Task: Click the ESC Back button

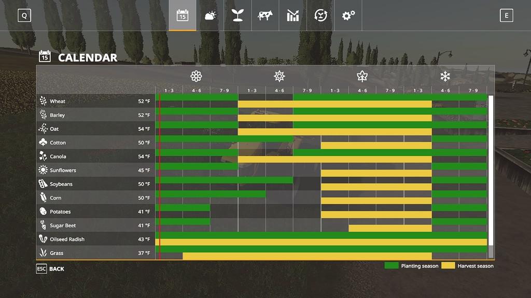Action: pos(50,269)
